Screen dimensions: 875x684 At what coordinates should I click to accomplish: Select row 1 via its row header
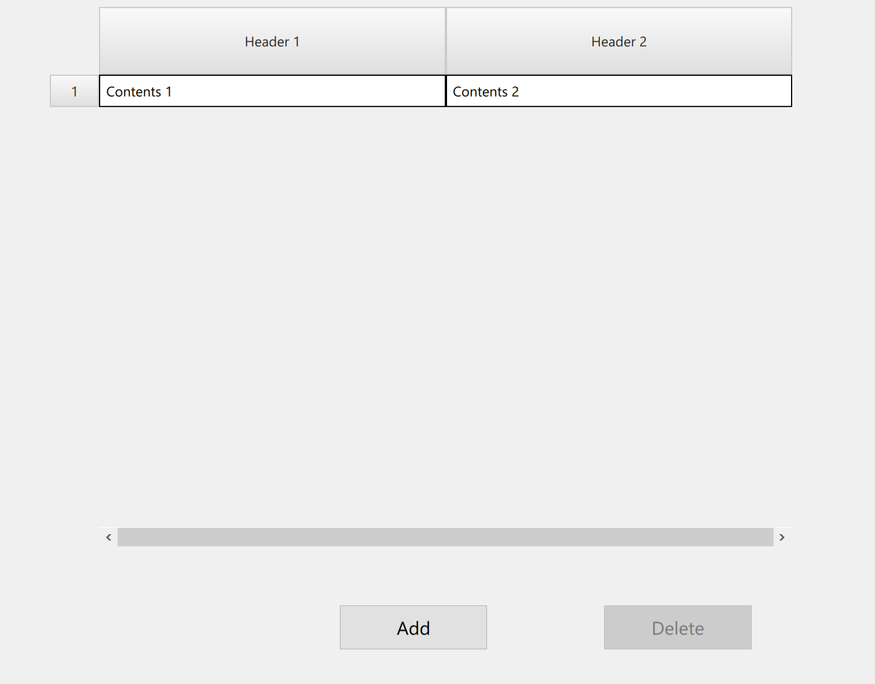click(74, 92)
